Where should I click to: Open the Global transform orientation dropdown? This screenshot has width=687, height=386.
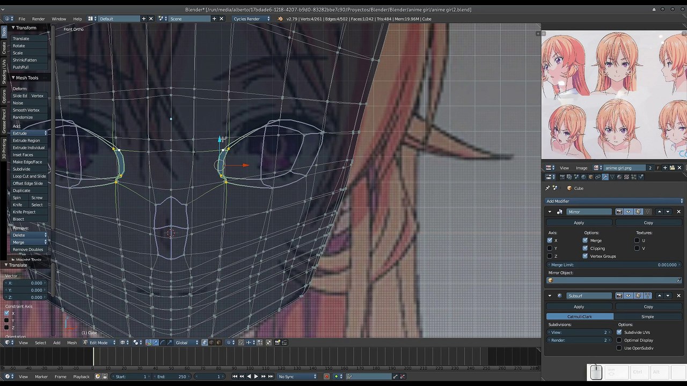coord(187,343)
